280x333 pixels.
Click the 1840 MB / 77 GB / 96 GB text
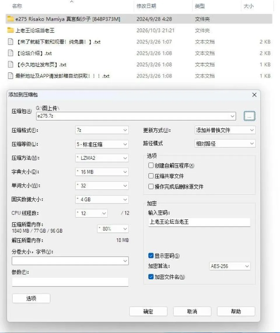(x=37, y=231)
